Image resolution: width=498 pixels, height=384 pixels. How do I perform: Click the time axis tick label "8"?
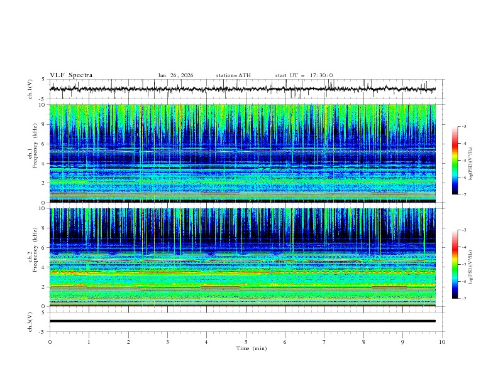point(363,342)
